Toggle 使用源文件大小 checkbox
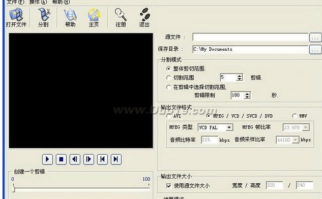This screenshot has height=199, width=322. coord(168,186)
